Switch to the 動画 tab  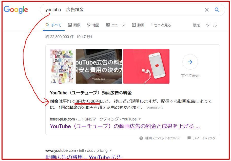(138, 25)
